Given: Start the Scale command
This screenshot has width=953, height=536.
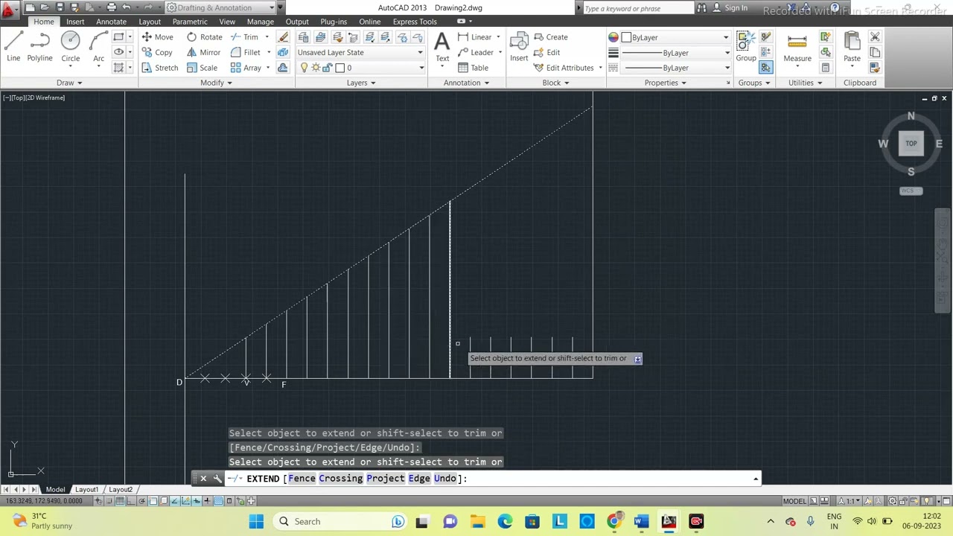Looking at the screenshot, I should [203, 68].
